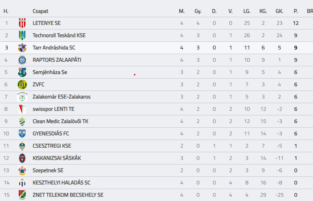Click the Technoroll Teskánd KSE crest
Image resolution: width=313 pixels, height=201 pixels.
click(x=22, y=35)
